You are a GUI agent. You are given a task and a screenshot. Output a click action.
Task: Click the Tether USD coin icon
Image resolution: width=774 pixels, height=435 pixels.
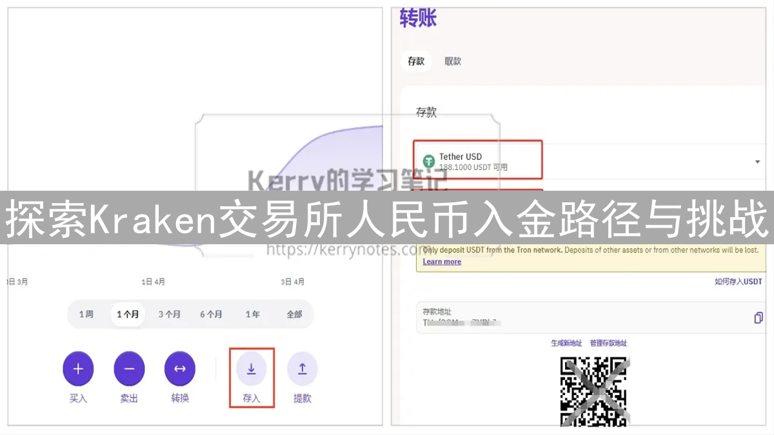click(429, 161)
